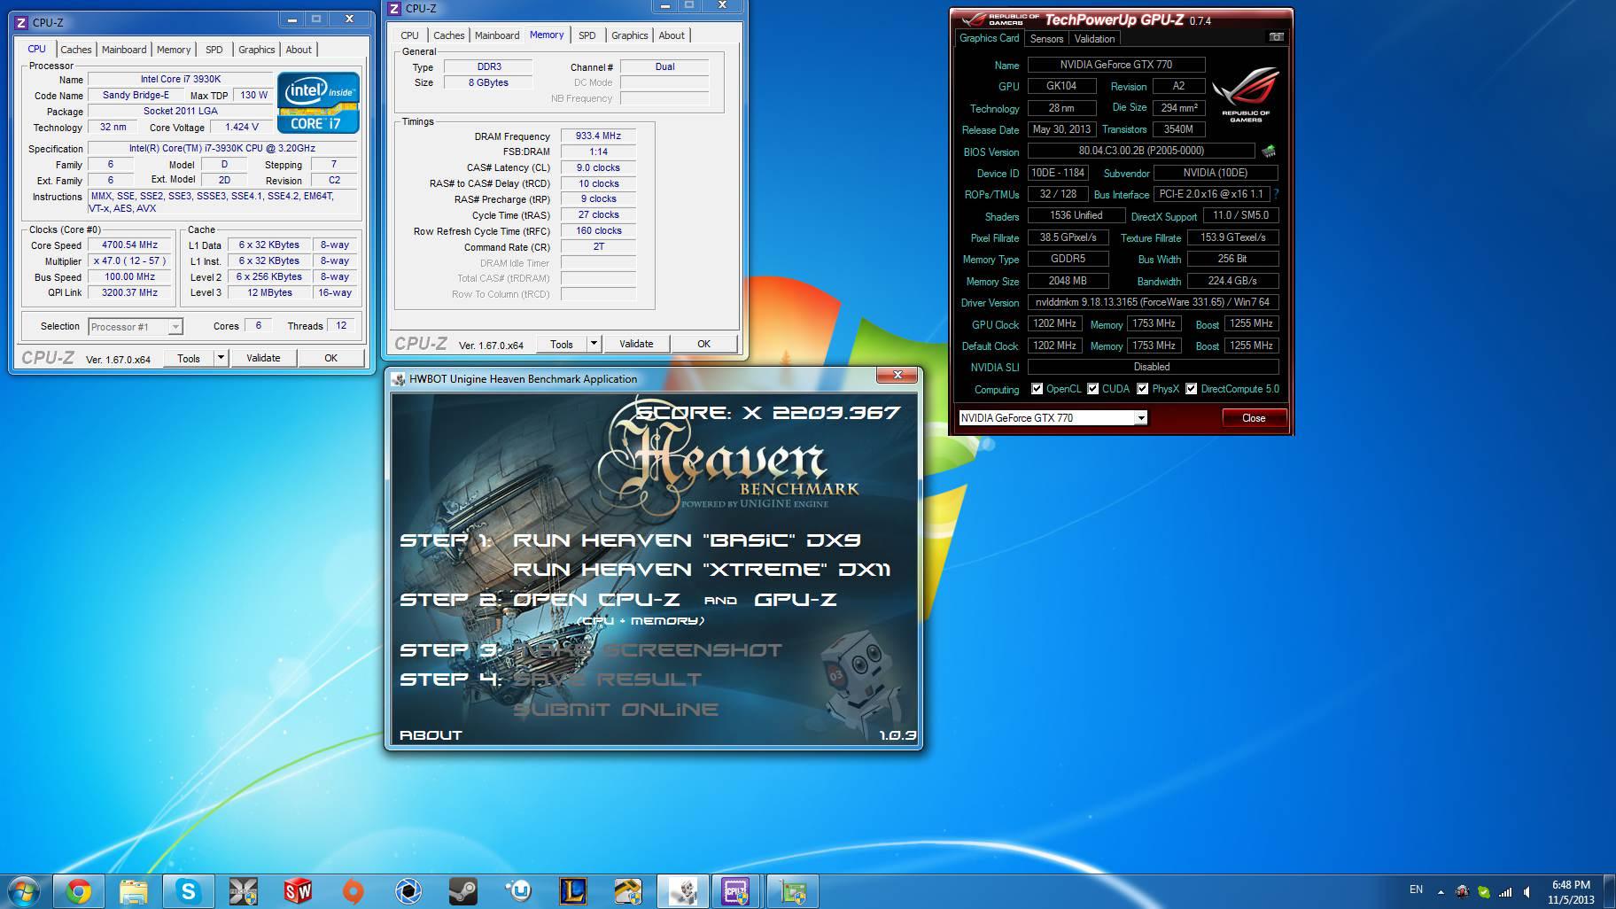Toggle the PhysX checkbox in GPU-Z
Image resolution: width=1616 pixels, height=909 pixels.
1142,389
